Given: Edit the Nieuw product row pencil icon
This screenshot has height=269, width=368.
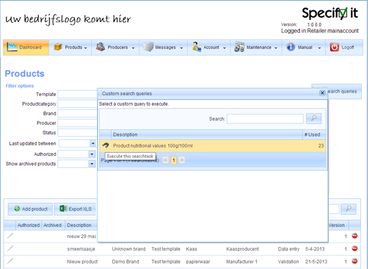Looking at the screenshot, I should click(10, 261).
